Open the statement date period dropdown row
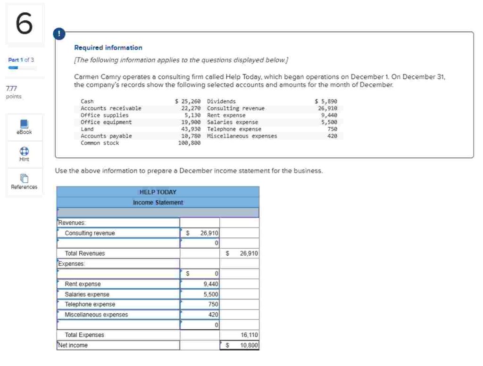Screen dimensions: 483x366 click(158, 212)
